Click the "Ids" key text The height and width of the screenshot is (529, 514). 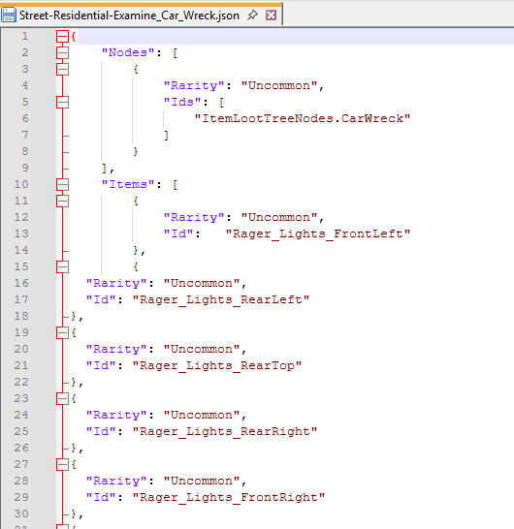[182, 102]
